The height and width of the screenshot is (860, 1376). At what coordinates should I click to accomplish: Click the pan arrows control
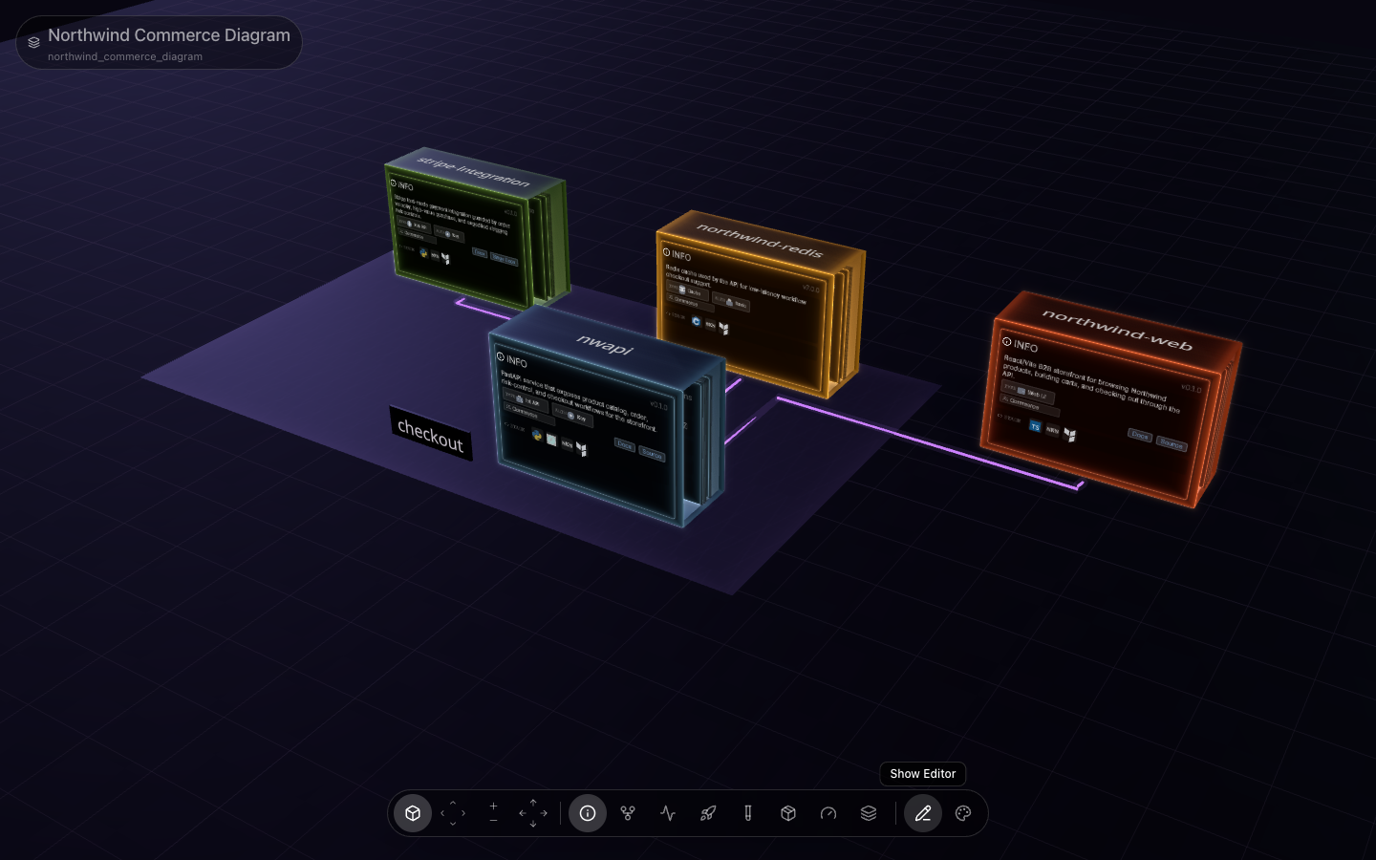pos(533,813)
